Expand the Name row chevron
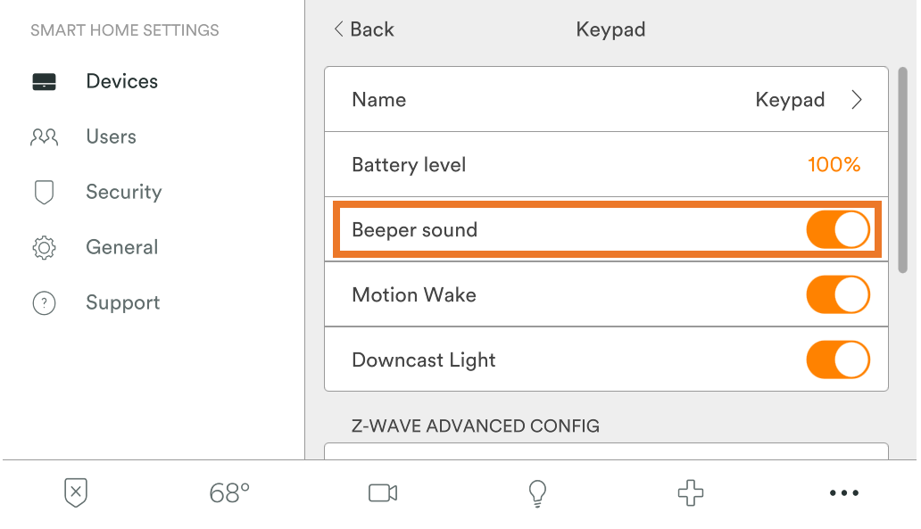The image size is (921, 529). tap(857, 100)
